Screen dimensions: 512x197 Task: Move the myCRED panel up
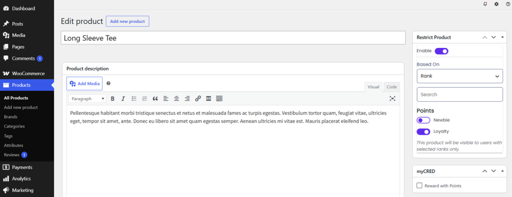coord(484,171)
